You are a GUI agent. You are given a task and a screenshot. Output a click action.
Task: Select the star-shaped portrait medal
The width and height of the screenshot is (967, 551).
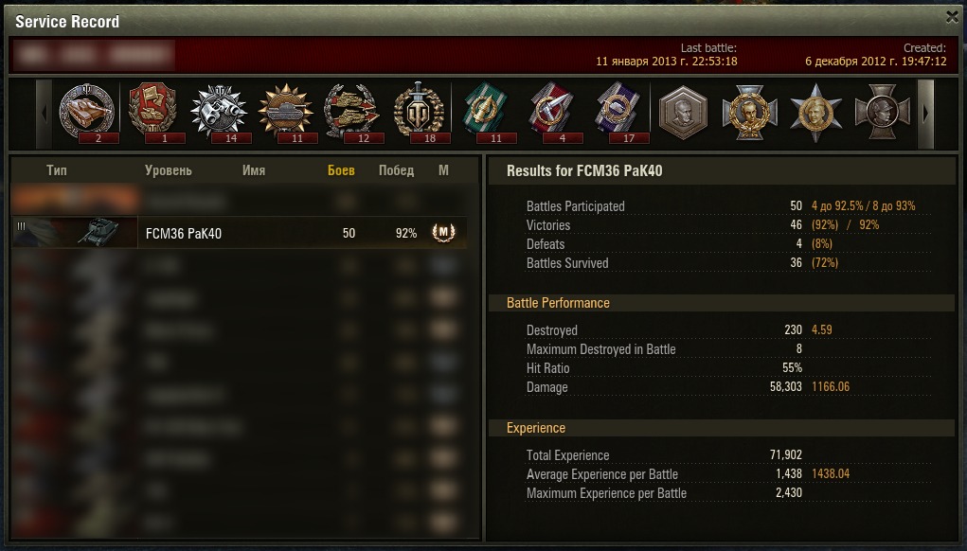(815, 112)
